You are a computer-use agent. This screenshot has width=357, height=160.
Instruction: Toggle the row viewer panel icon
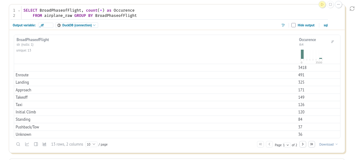(36, 144)
